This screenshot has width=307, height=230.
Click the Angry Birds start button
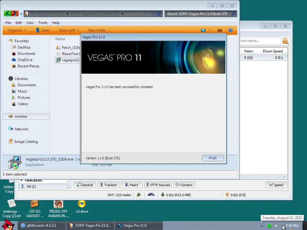(x=8, y=225)
